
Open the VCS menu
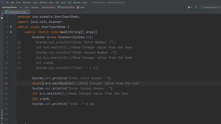point(69,2)
